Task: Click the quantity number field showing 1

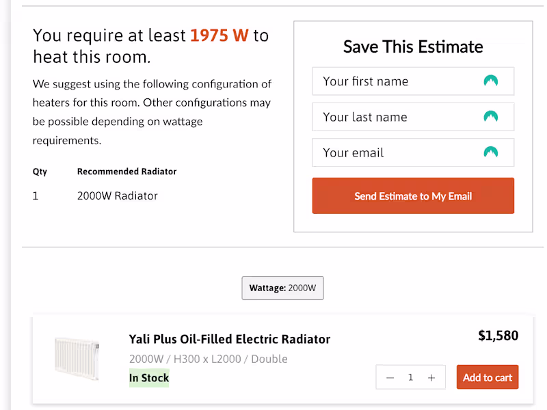Action: click(410, 378)
